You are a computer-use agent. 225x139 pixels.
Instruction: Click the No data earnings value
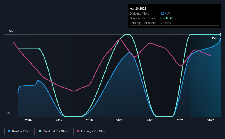[166, 23]
